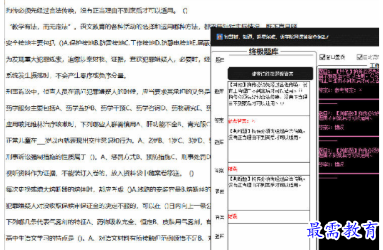This screenshot has height=250, width=383.
Task: Click the document line 药学服务主要包括
Action: point(108,108)
